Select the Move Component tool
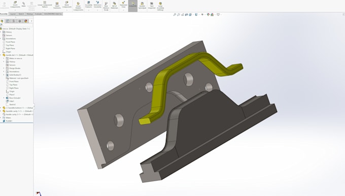 click(x=66, y=5)
